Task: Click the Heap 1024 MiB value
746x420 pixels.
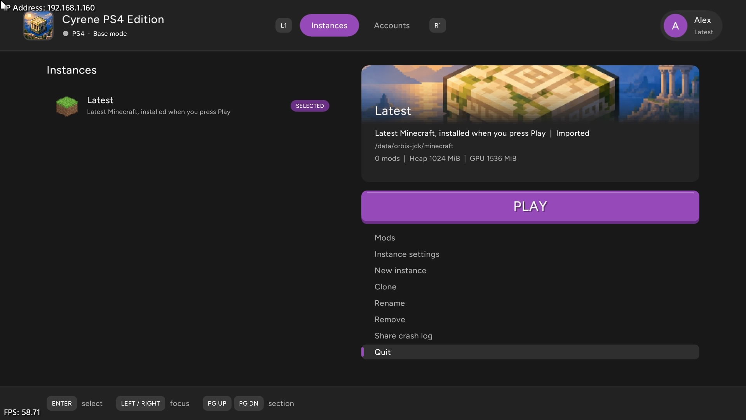Action: click(x=434, y=158)
